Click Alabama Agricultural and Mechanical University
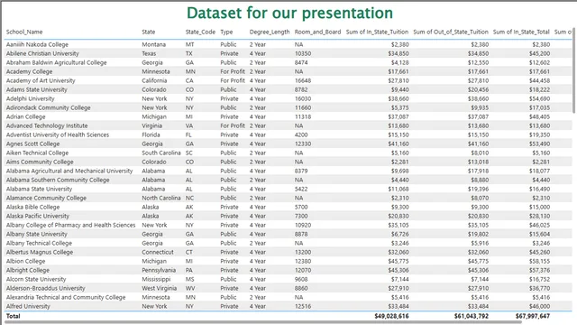This screenshot has width=577, height=325. click(x=69, y=171)
